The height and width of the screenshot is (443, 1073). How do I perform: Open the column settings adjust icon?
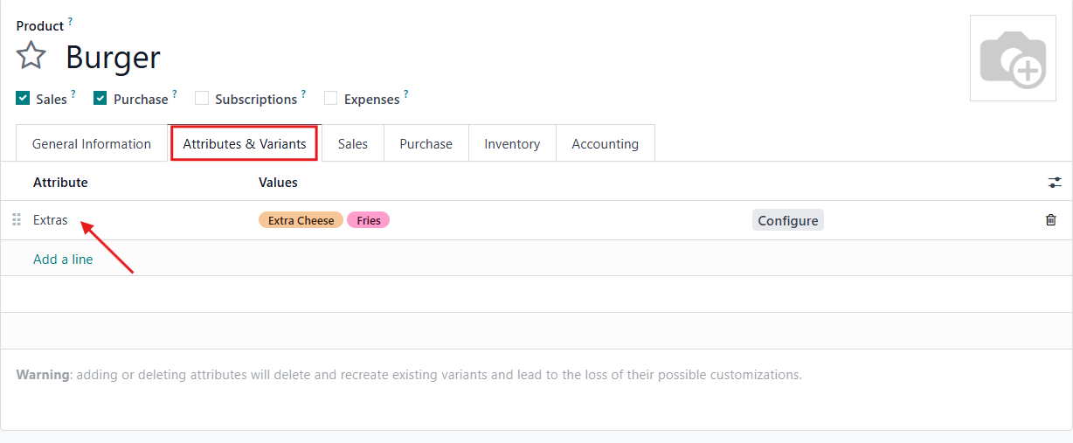[x=1055, y=183]
